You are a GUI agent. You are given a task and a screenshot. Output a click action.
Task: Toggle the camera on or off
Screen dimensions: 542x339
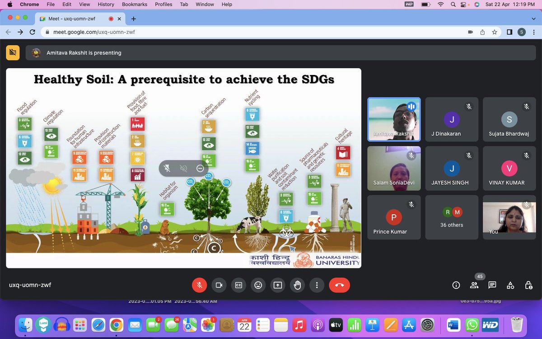click(219, 285)
